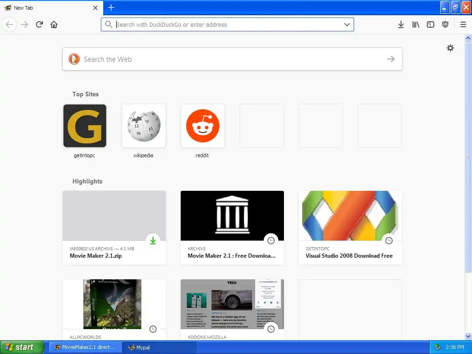Viewport: 472px width, 354px height.
Task: Open the Library (bookshelf) icon
Action: (x=416, y=24)
